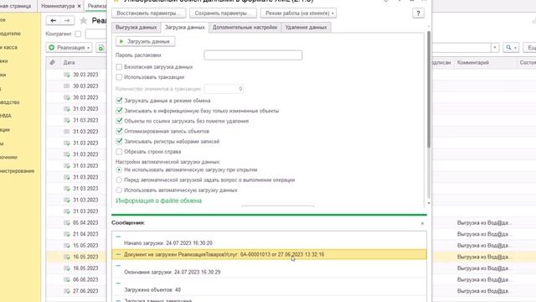Viewport: 536px width, 302px height.
Task: Click comment Выгрузка из Вод@да in 05.04.2023 row
Action: pyautogui.click(x=484, y=223)
